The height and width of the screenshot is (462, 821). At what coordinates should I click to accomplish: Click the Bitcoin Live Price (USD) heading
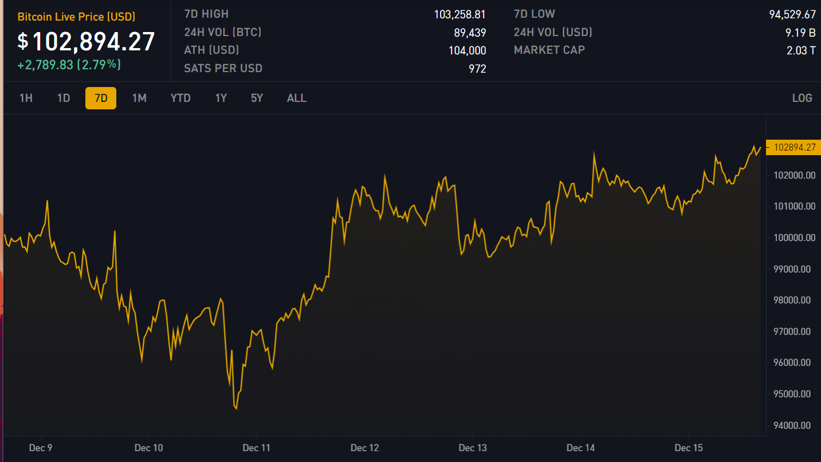pyautogui.click(x=76, y=17)
